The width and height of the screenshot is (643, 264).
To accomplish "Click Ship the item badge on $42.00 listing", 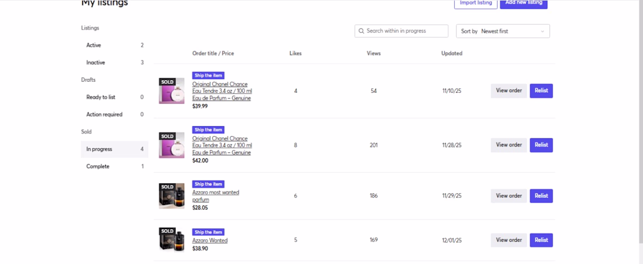I will coord(208,130).
